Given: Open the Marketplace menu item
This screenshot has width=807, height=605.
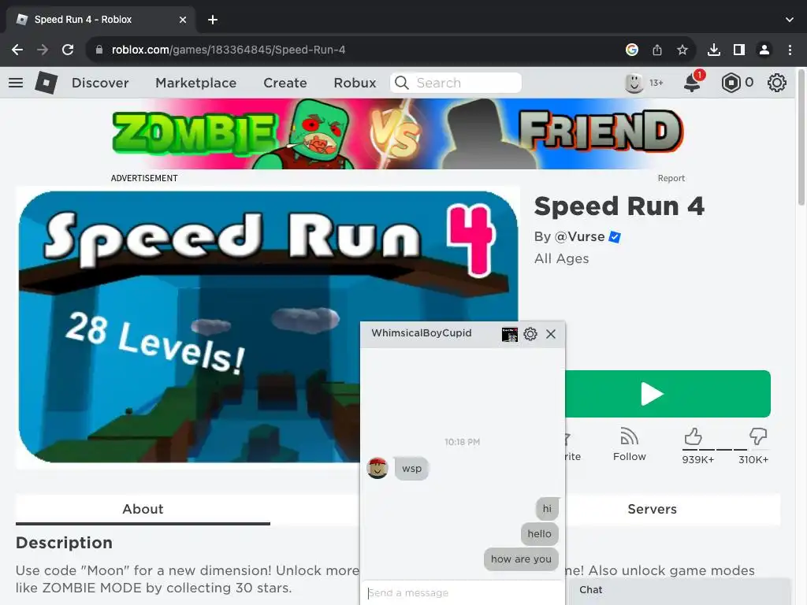Looking at the screenshot, I should point(195,83).
